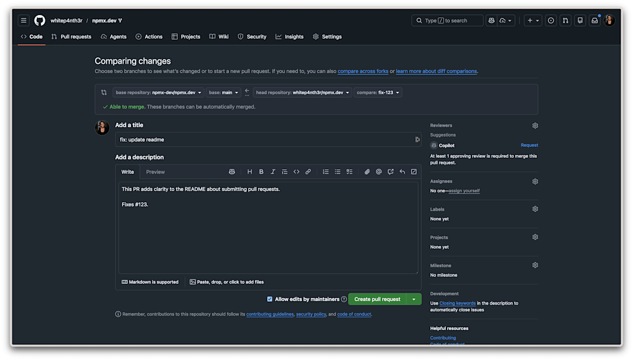Open contributing guidelines link
The height and width of the screenshot is (360, 633).
(x=270, y=314)
